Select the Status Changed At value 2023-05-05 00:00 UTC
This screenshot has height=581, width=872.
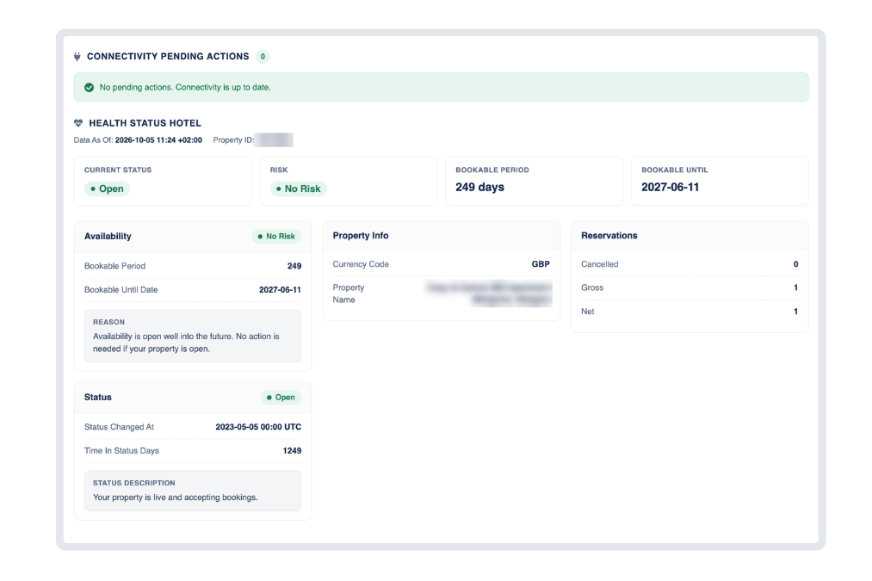pos(258,427)
